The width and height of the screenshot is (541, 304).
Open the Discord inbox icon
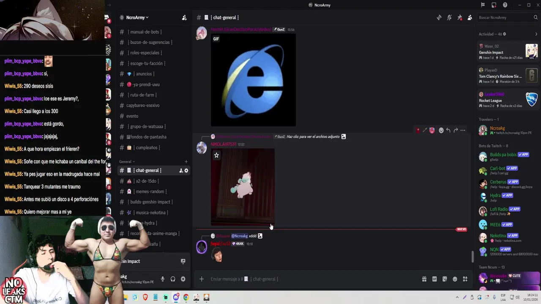[494, 5]
